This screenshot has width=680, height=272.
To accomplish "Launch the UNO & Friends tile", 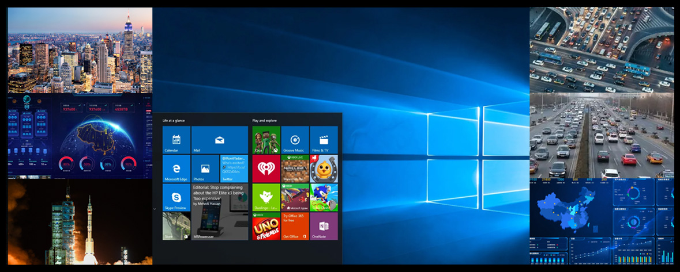I will (x=266, y=226).
